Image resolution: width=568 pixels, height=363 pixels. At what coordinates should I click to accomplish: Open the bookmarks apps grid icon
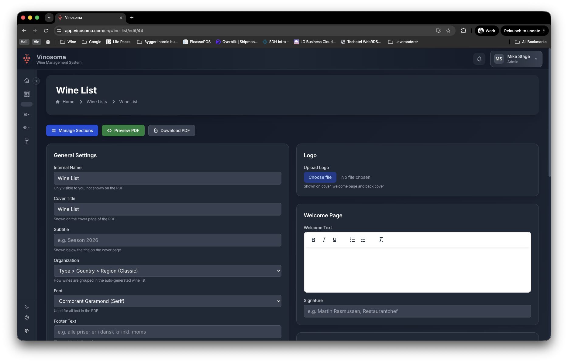[x=48, y=42]
